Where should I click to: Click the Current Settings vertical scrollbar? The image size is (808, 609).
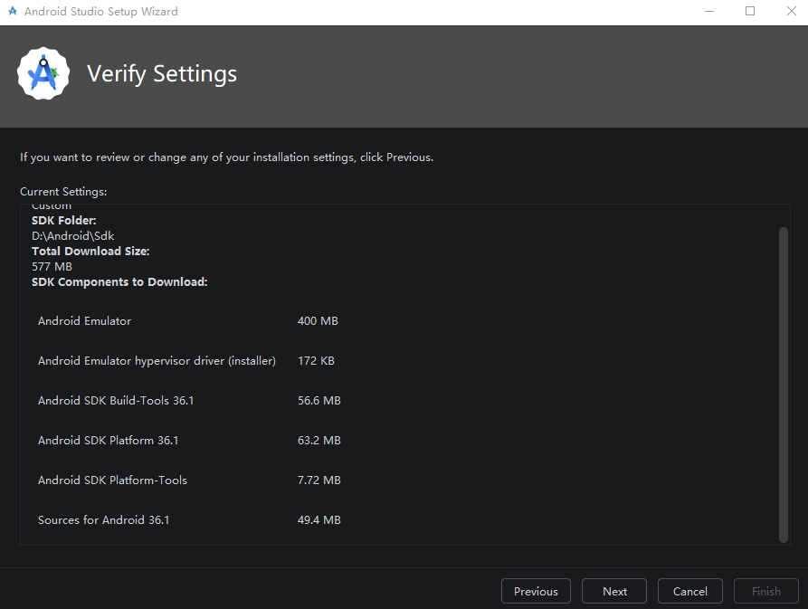point(784,385)
